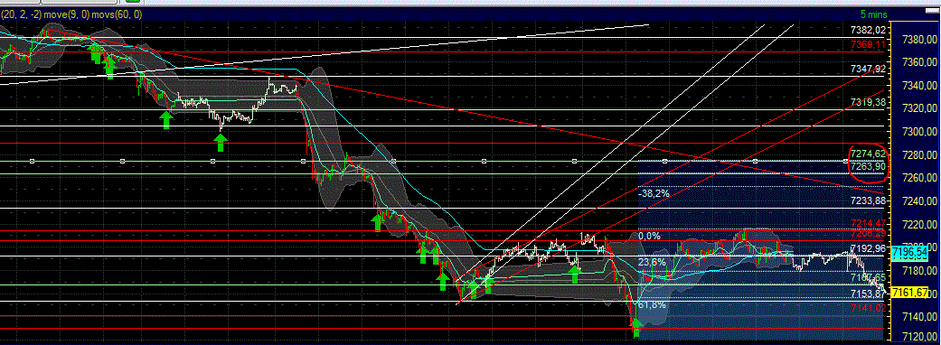Click 7180,00 on the price axis
This screenshot has width=941, height=345.
(920, 271)
